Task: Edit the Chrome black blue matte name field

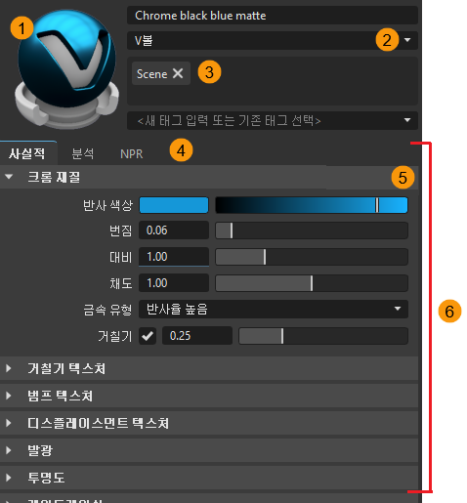Action: tap(273, 16)
